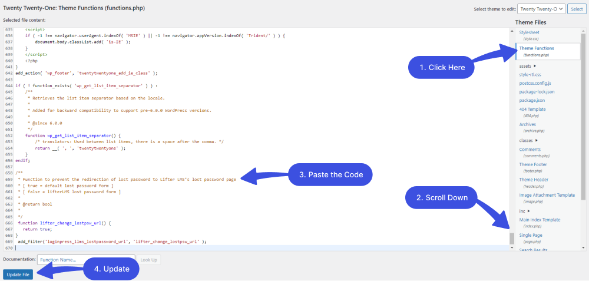Open package-lock.json in the editor
Image resolution: width=589 pixels, height=281 pixels.
[537, 92]
